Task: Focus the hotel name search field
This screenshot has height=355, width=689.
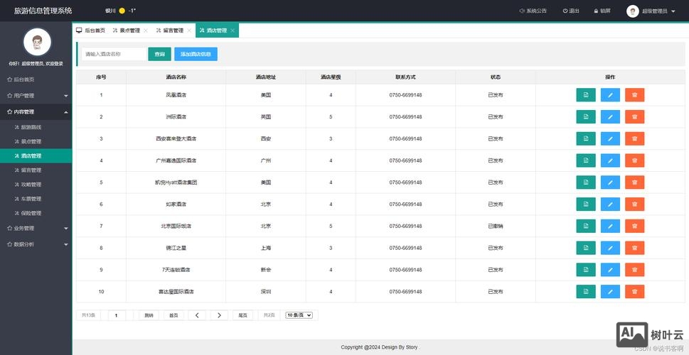Action: point(114,54)
